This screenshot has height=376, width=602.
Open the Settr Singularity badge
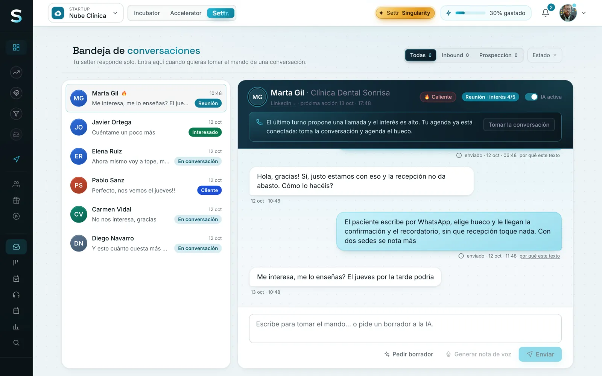pyautogui.click(x=405, y=13)
